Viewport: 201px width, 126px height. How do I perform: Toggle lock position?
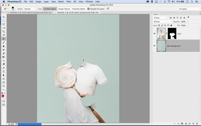(x=165, y=25)
